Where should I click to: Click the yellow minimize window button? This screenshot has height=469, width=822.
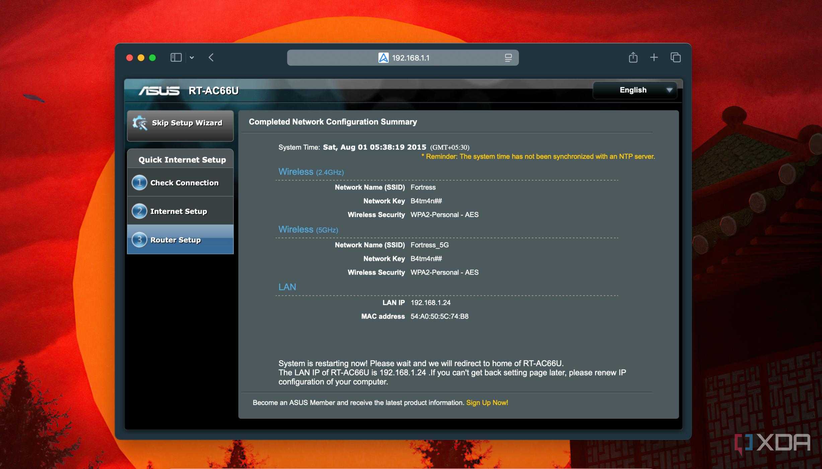coord(141,58)
